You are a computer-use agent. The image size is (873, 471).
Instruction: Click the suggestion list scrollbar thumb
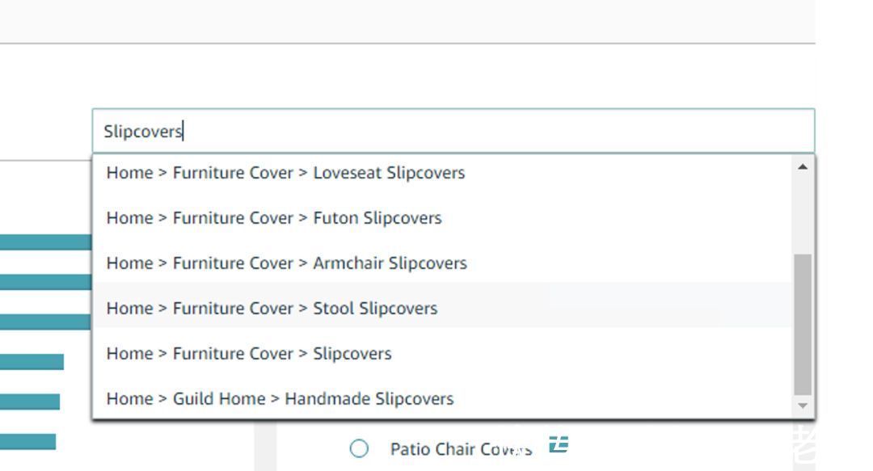click(803, 323)
